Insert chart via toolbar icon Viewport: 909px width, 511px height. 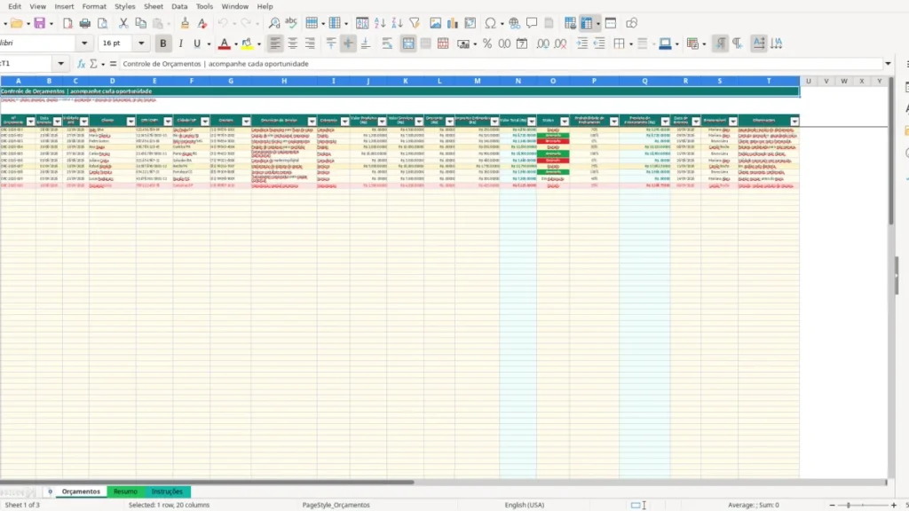coord(452,23)
